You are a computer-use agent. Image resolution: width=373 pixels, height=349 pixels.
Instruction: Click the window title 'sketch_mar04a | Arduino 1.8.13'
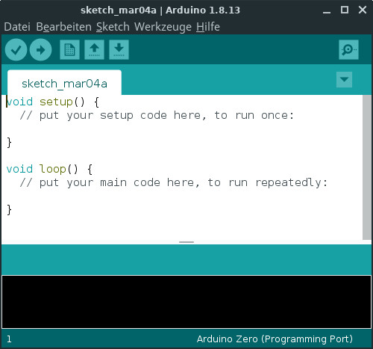(x=160, y=10)
